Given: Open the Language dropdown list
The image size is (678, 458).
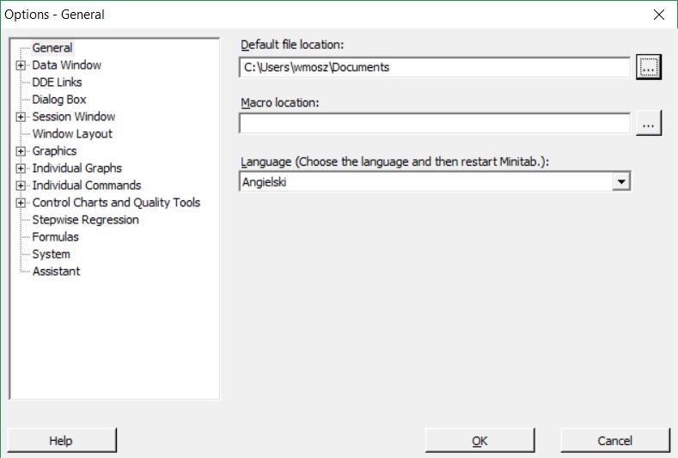Looking at the screenshot, I should point(621,181).
